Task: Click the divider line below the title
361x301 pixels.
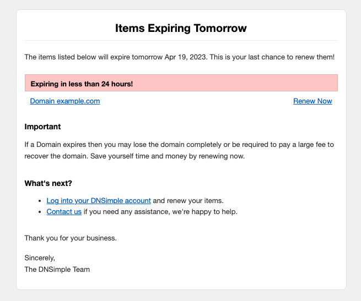Action: point(181,41)
